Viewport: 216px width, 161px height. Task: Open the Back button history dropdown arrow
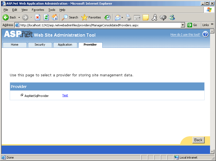19,17
